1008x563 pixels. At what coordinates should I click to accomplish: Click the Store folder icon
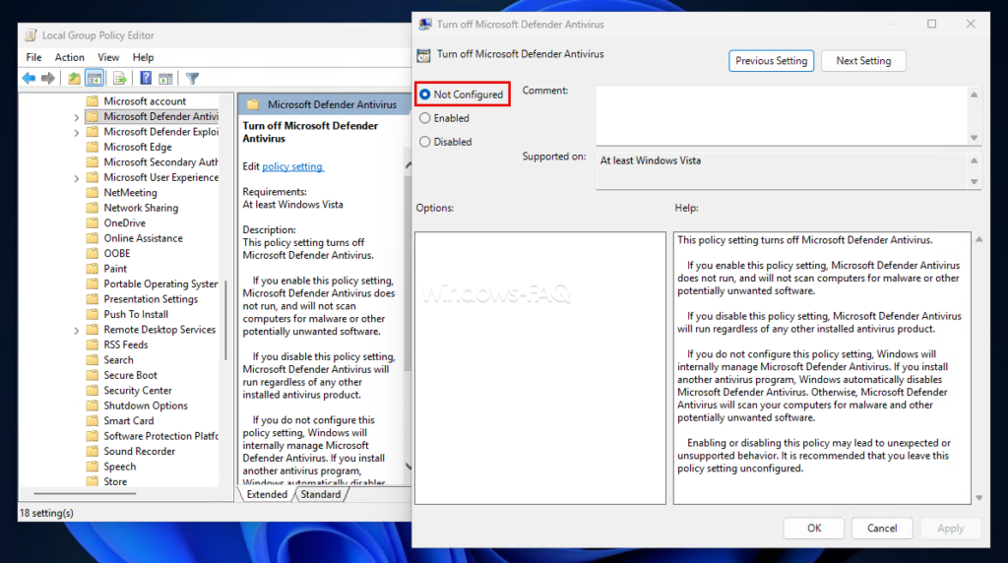coord(93,481)
